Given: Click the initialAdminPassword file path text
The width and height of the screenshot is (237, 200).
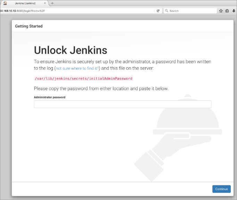Looking at the screenshot, I should click(x=83, y=79).
